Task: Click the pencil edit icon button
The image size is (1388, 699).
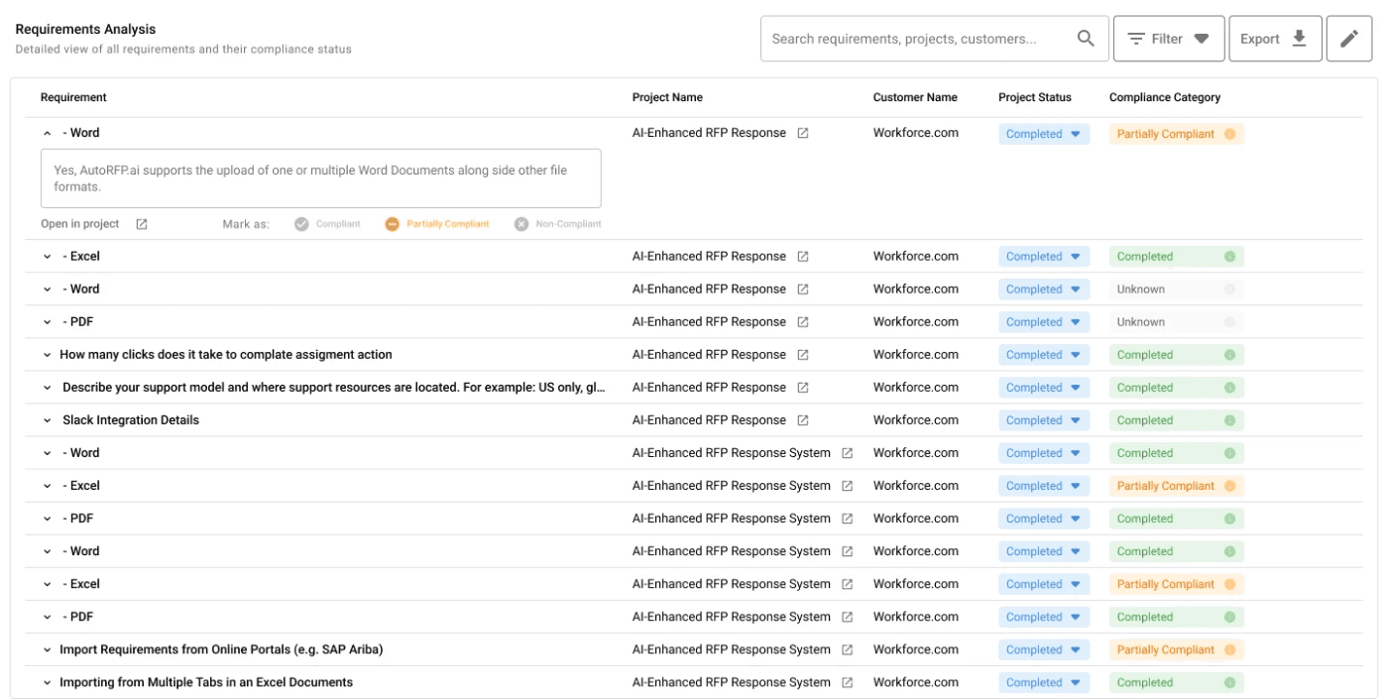Action: click(1349, 39)
